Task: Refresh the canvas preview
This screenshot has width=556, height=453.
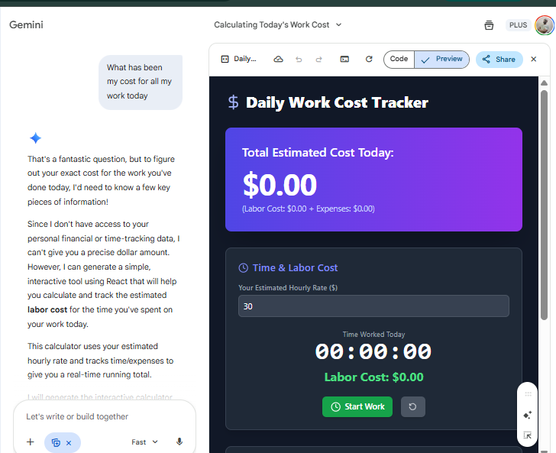Action: click(369, 59)
